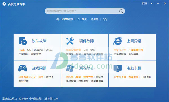Focus the 您的电脑遇到了什么问题 search field
Screen dimensions: 169x102
pos(85,11)
